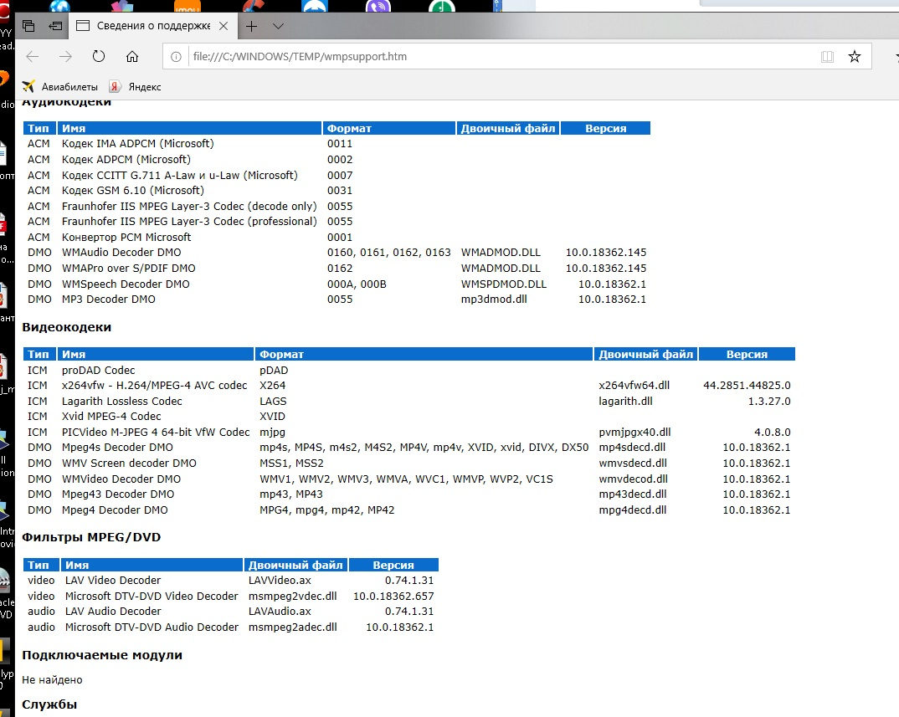Select Lagarith Lossless Codec text
The image size is (899, 717).
tap(121, 402)
